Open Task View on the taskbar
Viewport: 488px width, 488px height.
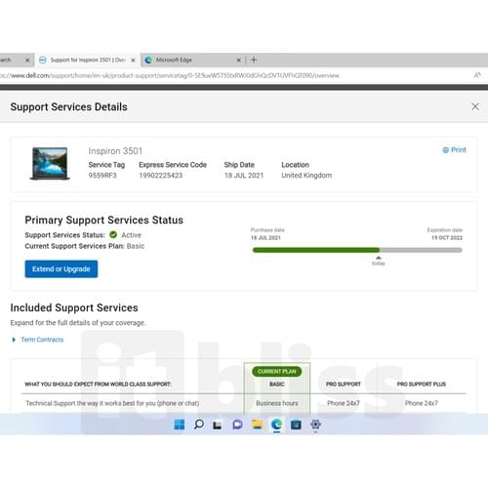[218, 425]
